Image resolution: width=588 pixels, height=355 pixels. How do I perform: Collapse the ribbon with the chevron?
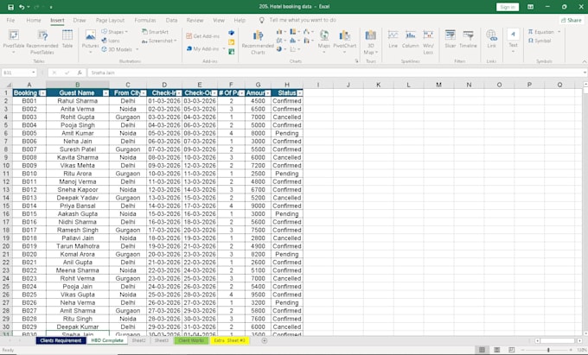585,61
